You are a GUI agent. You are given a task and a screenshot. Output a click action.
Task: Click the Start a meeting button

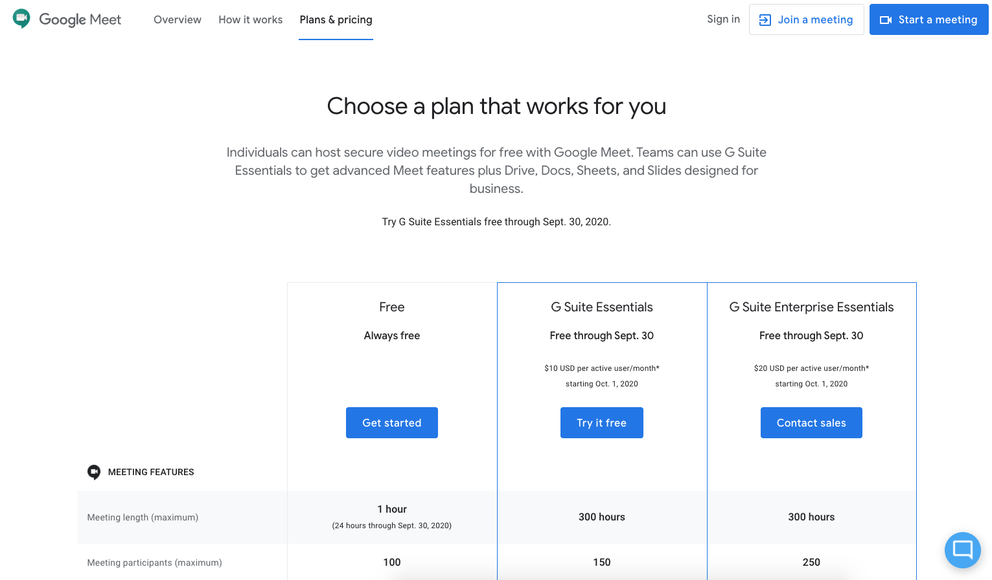pyautogui.click(x=929, y=19)
